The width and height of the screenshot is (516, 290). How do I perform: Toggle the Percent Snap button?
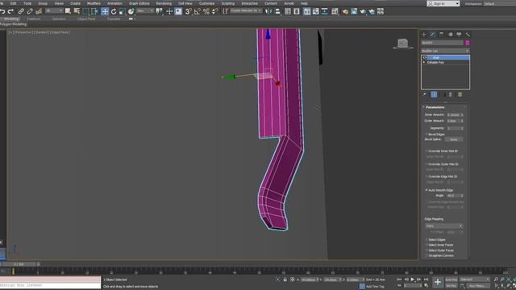(x=206, y=11)
